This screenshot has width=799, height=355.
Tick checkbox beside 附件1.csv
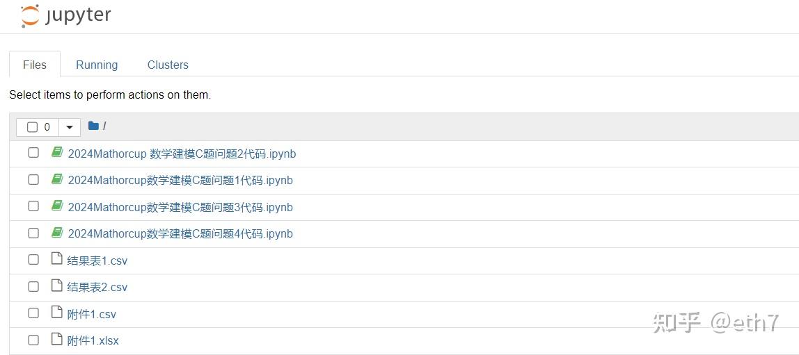coord(33,313)
